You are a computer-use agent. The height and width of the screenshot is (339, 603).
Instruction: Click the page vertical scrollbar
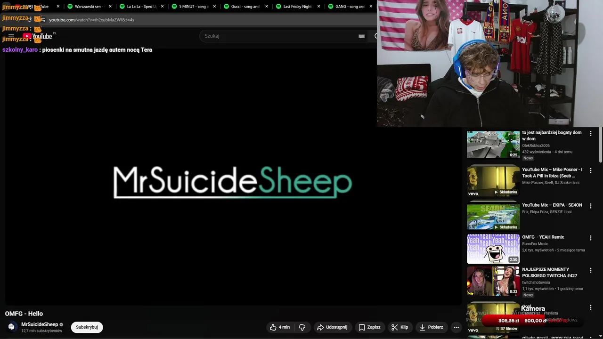click(x=601, y=146)
